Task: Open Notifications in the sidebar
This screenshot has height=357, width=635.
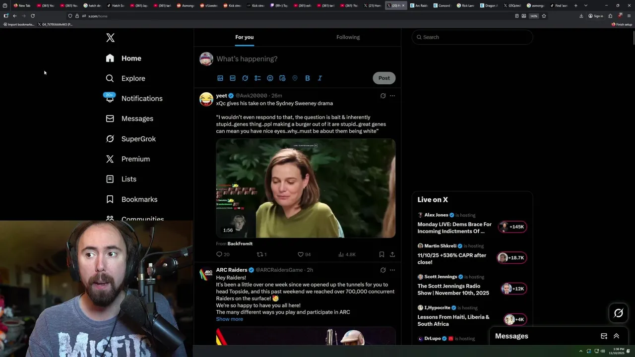Action: pyautogui.click(x=134, y=98)
